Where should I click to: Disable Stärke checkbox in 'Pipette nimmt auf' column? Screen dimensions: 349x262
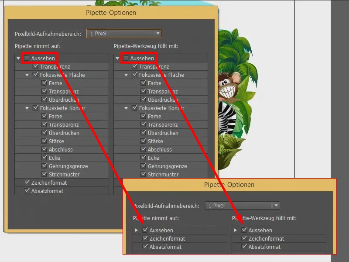(x=44, y=141)
